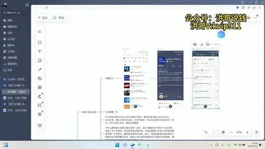
Task: Click the image icon in selection toolbar
Action: click(x=195, y=44)
